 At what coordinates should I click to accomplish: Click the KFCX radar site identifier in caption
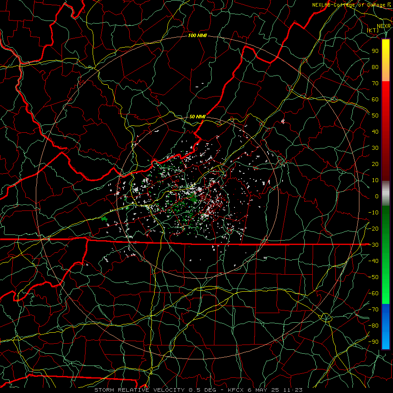(236, 390)
